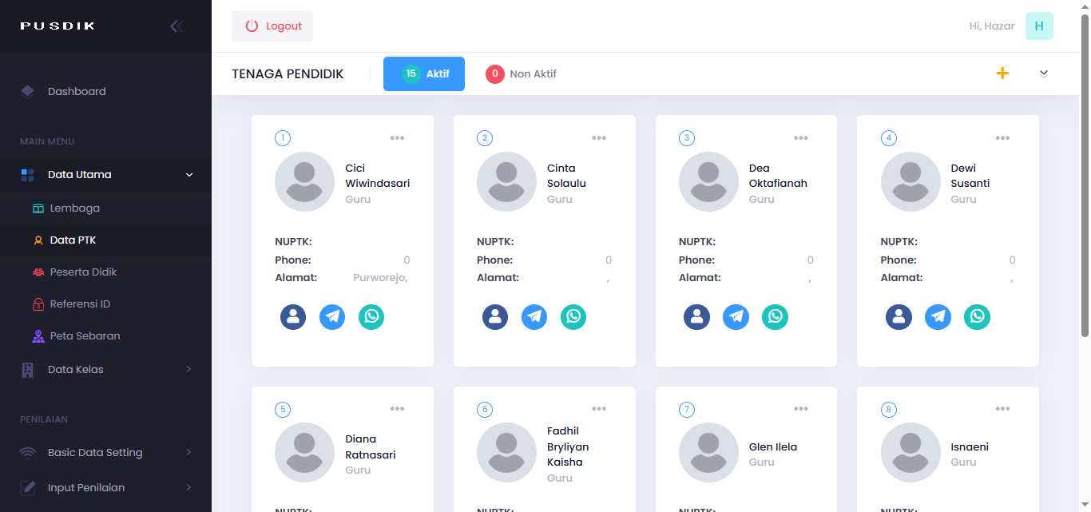
Task: Click the Telegram icon on Dea Oktafianah's card
Action: coord(736,317)
